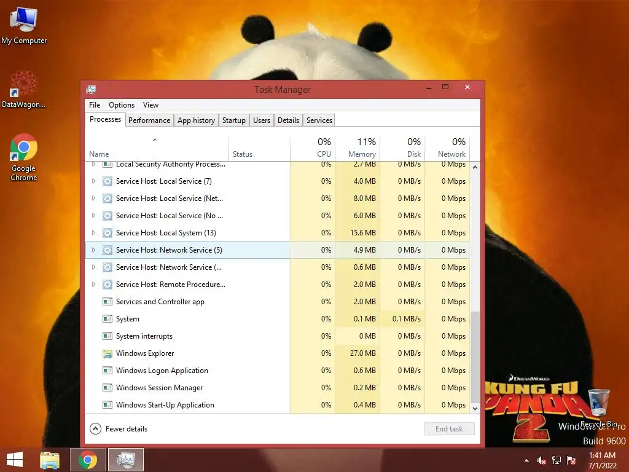The height and width of the screenshot is (472, 629).
Task: Click gear icon of Service Host: Remote Procedure
Action: pyautogui.click(x=107, y=285)
